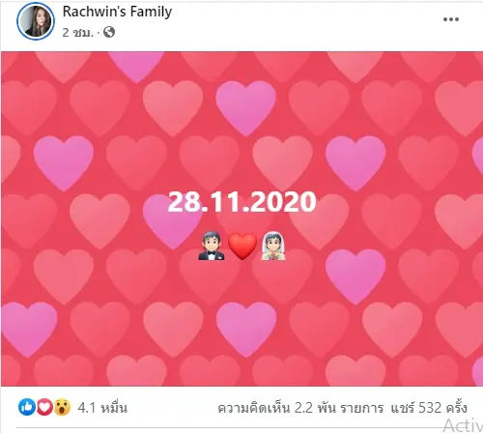This screenshot has width=483, height=433.
Task: Open the 4.1 หมื่น reactions count
Action: [x=102, y=408]
